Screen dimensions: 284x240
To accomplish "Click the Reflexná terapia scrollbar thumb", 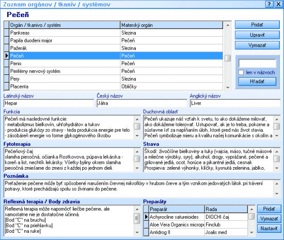I will pos(137,218).
